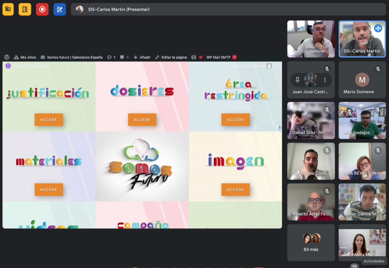Click muted mic icon on Daniel Díaz tile
This screenshot has width=389, height=268.
coord(327,110)
